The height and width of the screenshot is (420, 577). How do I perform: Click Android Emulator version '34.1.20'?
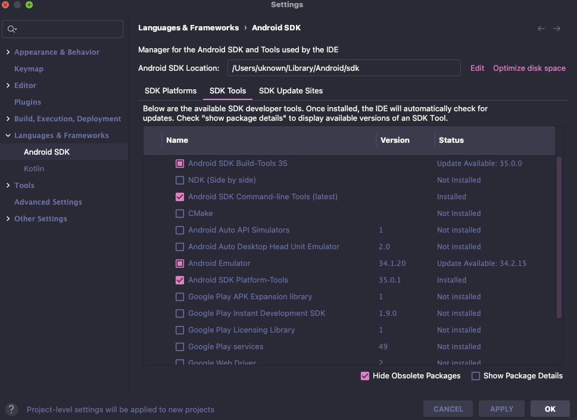tap(392, 264)
